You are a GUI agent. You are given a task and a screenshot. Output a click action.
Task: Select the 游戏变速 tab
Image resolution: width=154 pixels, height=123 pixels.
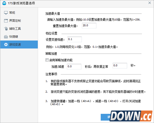19,45
